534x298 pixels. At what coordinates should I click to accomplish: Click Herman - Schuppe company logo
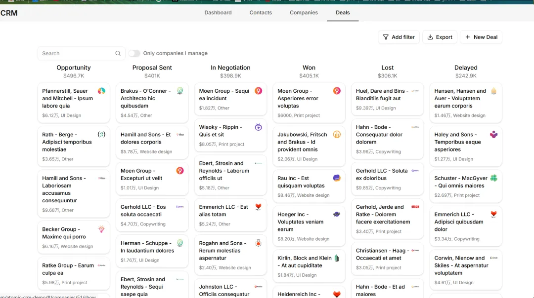[x=180, y=243]
